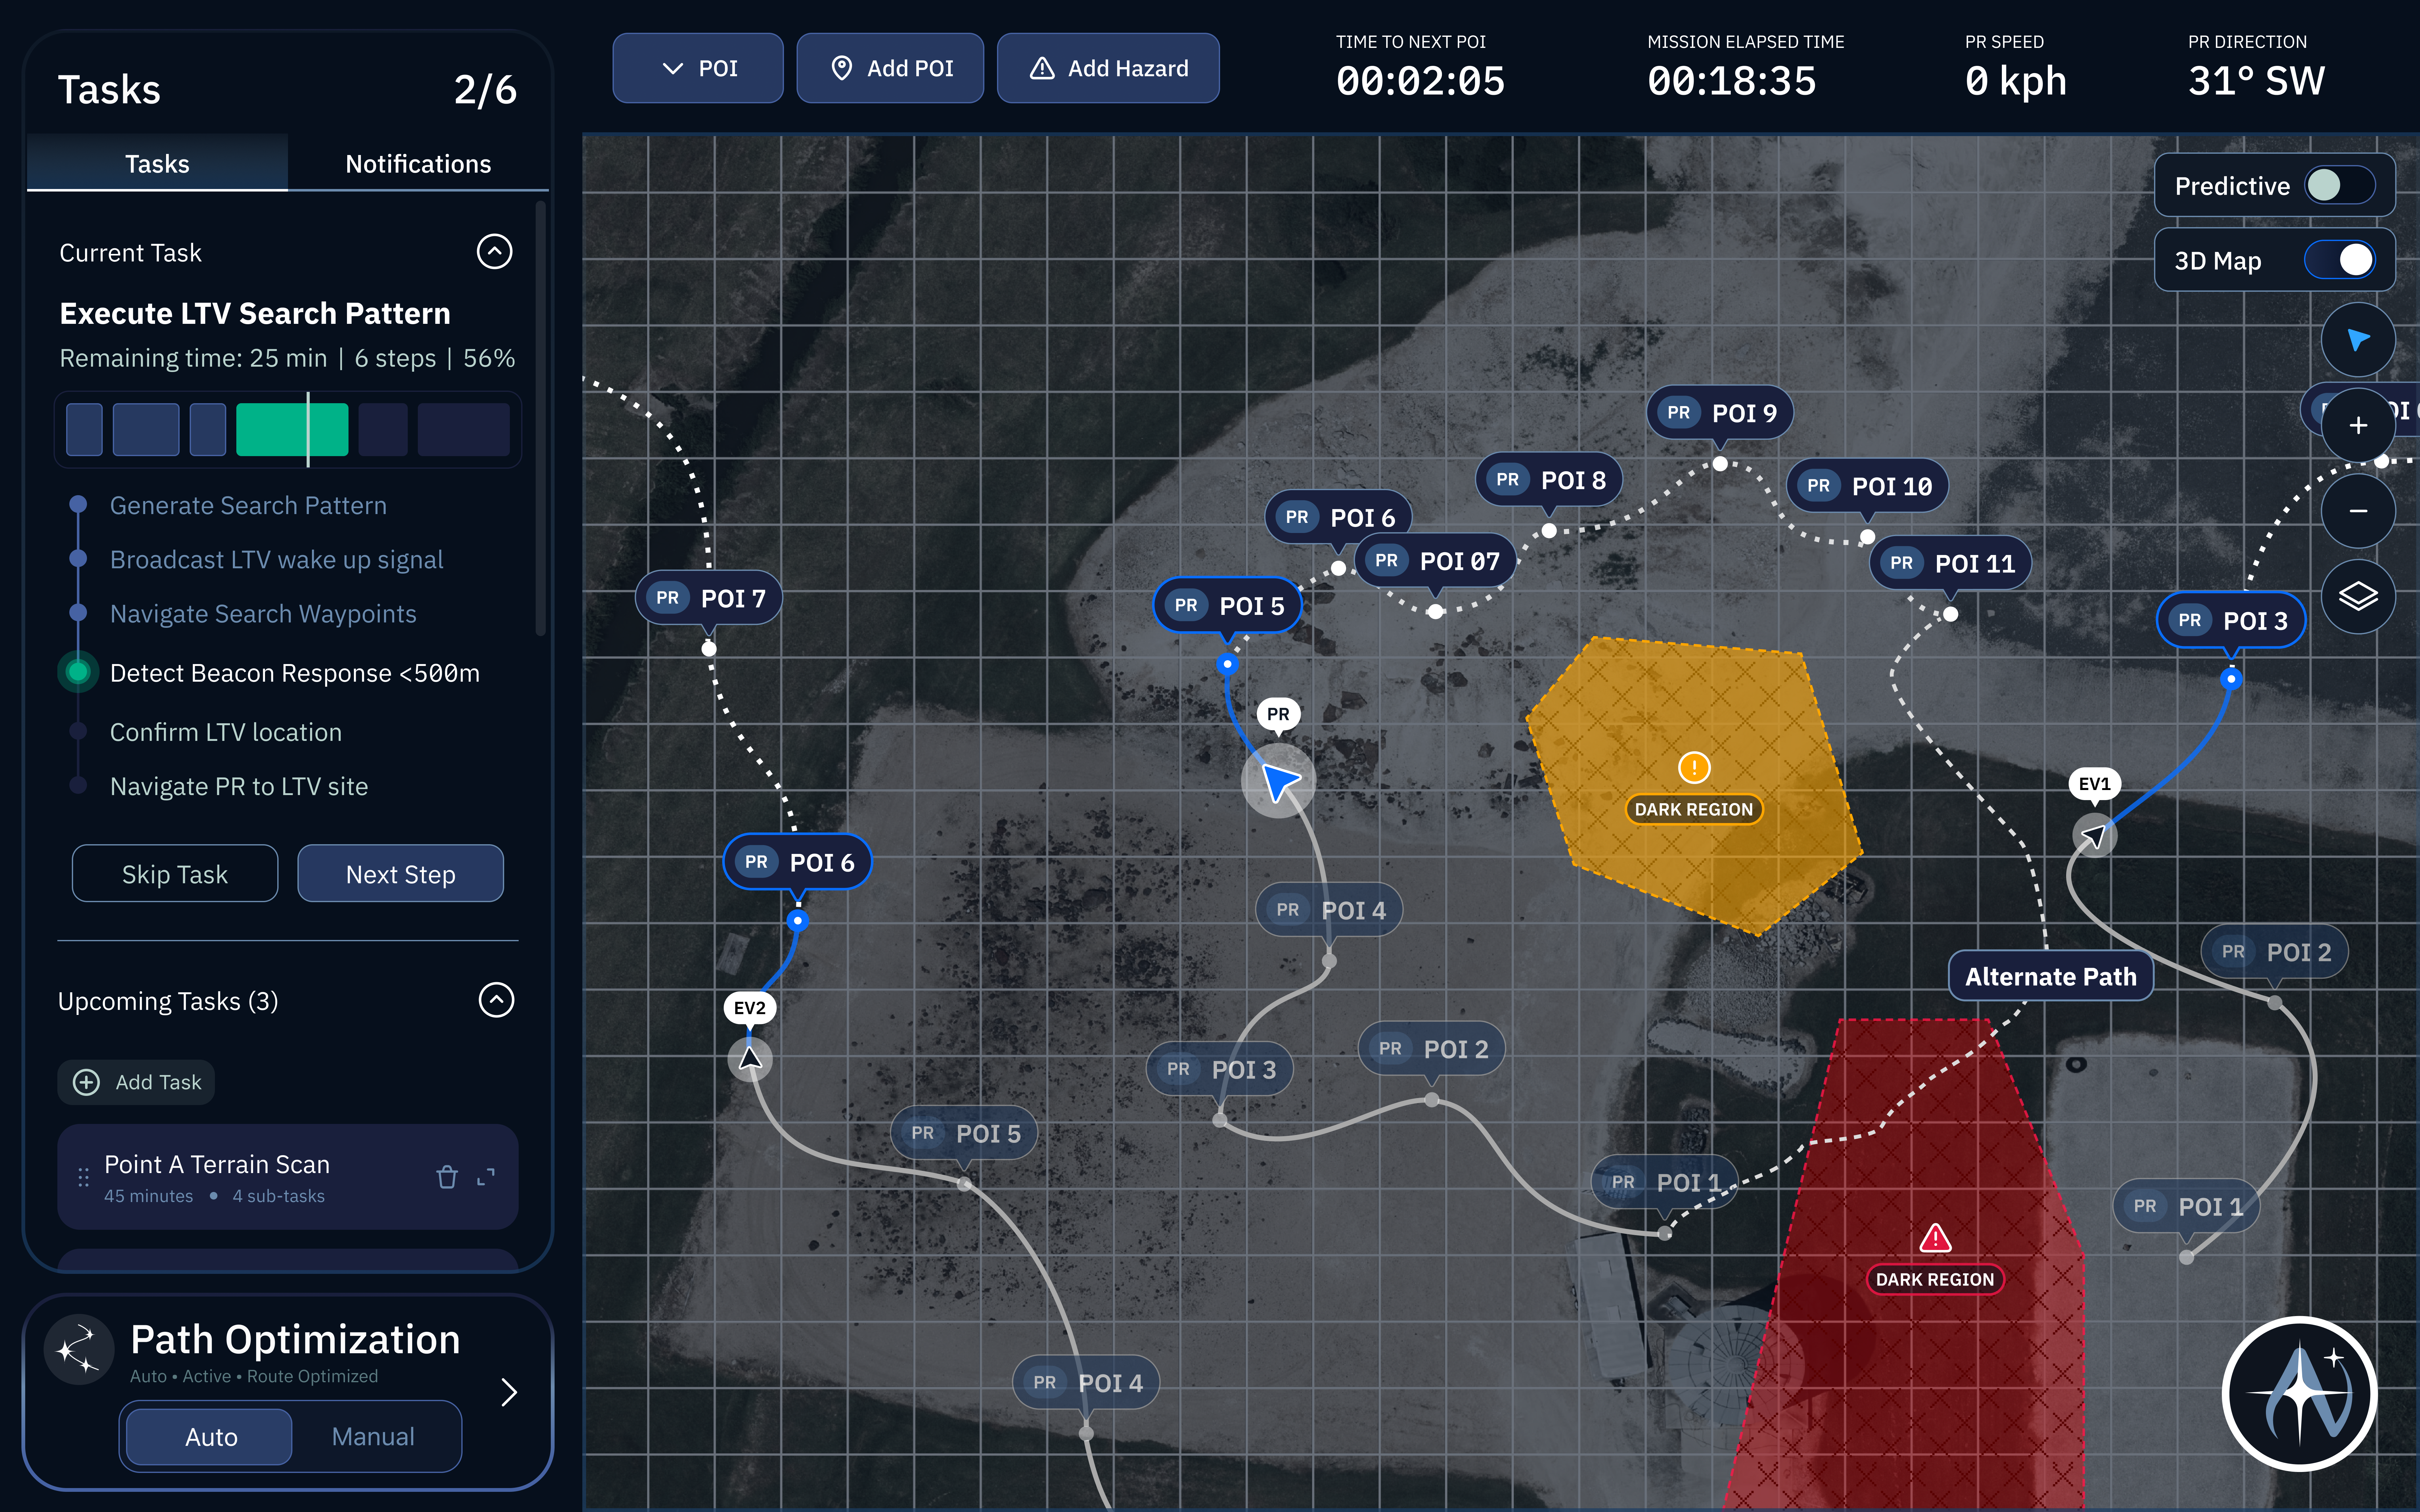The image size is (2420, 1512).
Task: Select the POI 8 map marker
Action: [1549, 480]
